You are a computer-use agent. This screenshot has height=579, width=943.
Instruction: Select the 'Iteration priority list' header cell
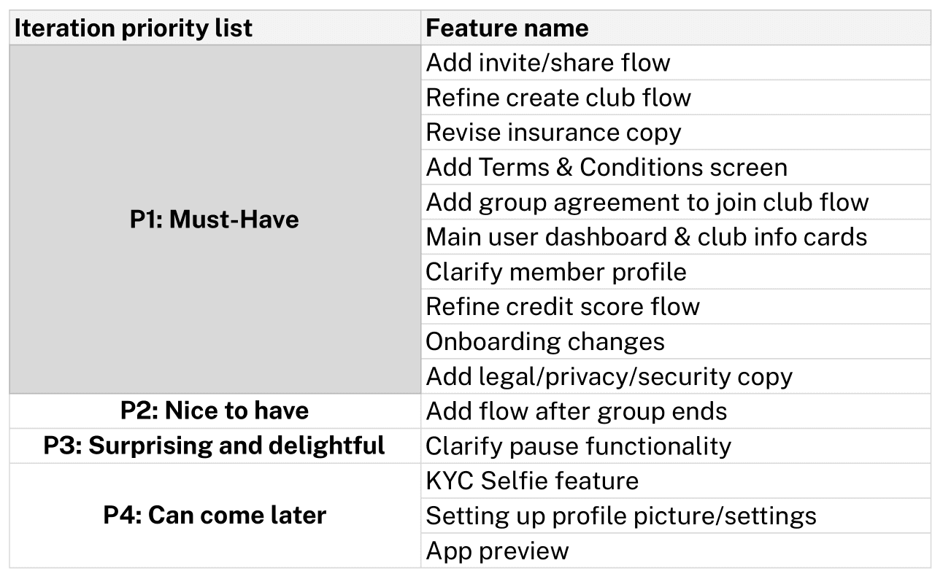pyautogui.click(x=215, y=28)
